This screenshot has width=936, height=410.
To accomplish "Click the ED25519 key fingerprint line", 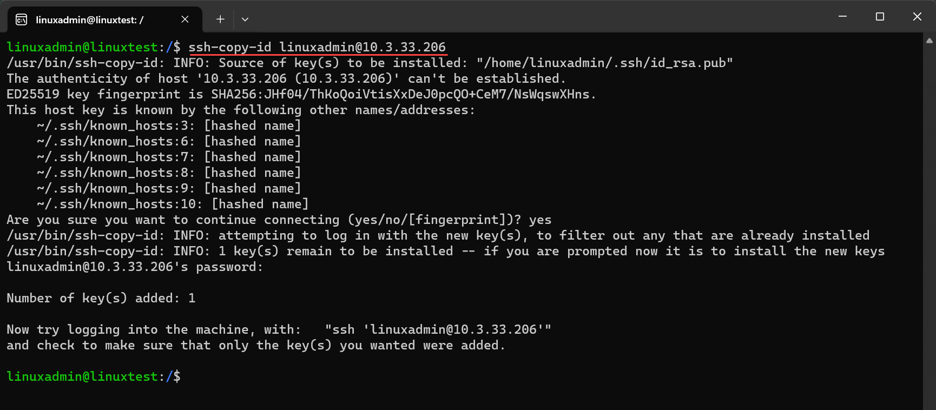I will [x=301, y=94].
